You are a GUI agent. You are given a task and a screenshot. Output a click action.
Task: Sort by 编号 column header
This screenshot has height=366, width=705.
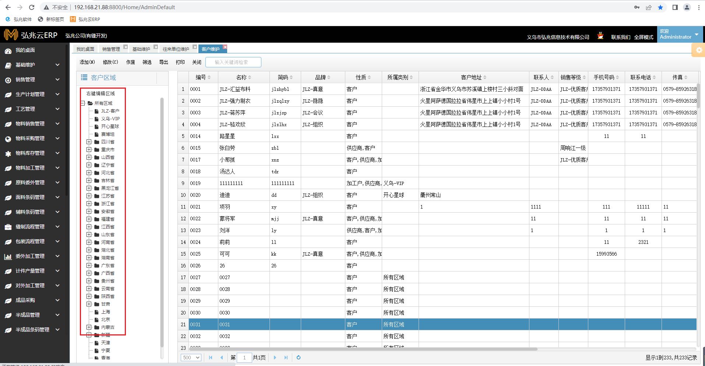click(x=203, y=77)
